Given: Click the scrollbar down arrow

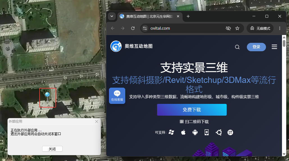Looking at the screenshot, I should tap(284, 154).
